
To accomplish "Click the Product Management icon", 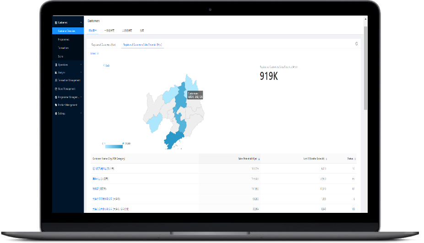I will coord(56,105).
